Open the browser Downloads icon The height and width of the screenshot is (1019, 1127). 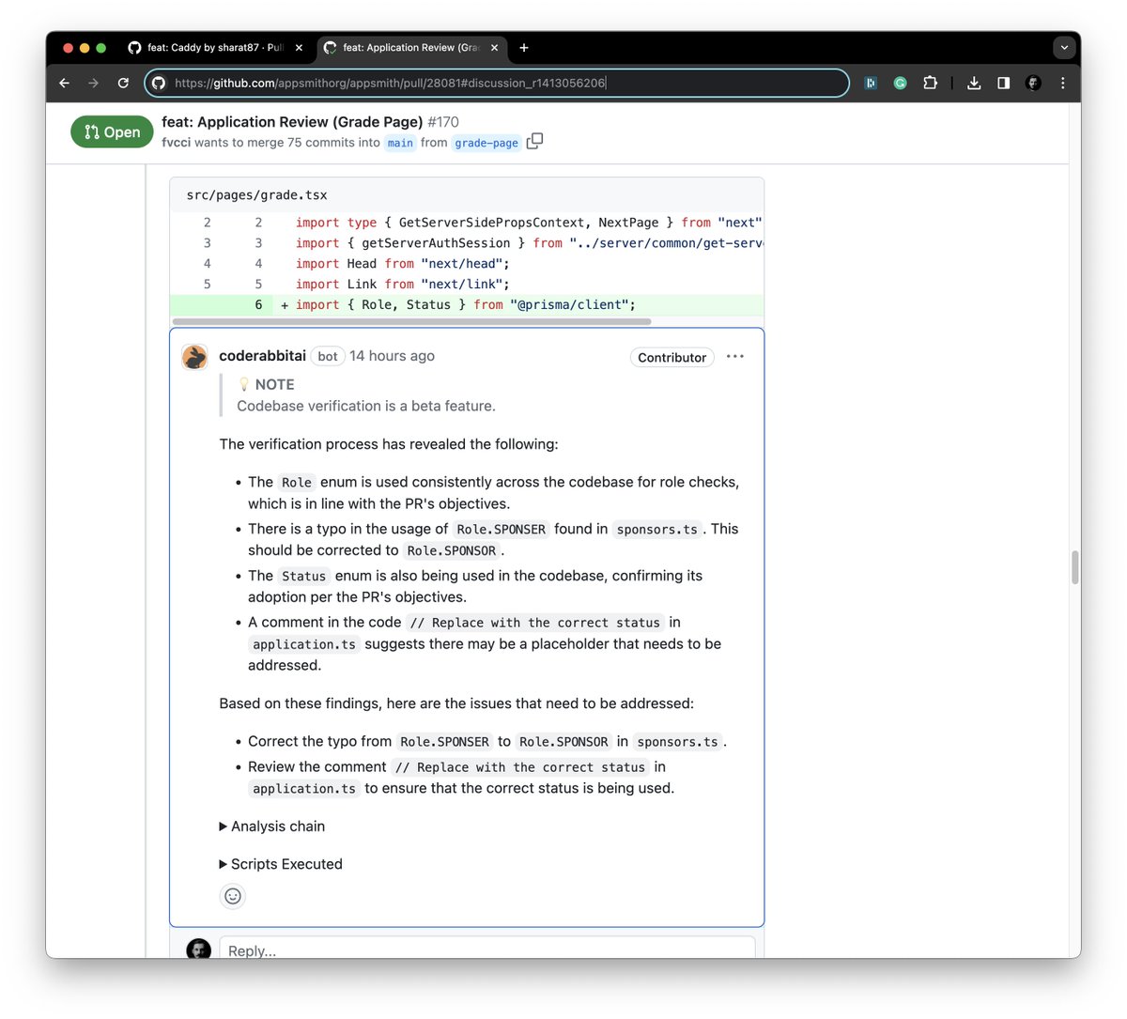click(x=974, y=83)
